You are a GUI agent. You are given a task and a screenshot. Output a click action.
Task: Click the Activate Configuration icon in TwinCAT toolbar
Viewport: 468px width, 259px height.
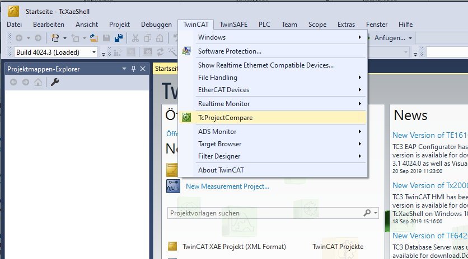click(118, 52)
